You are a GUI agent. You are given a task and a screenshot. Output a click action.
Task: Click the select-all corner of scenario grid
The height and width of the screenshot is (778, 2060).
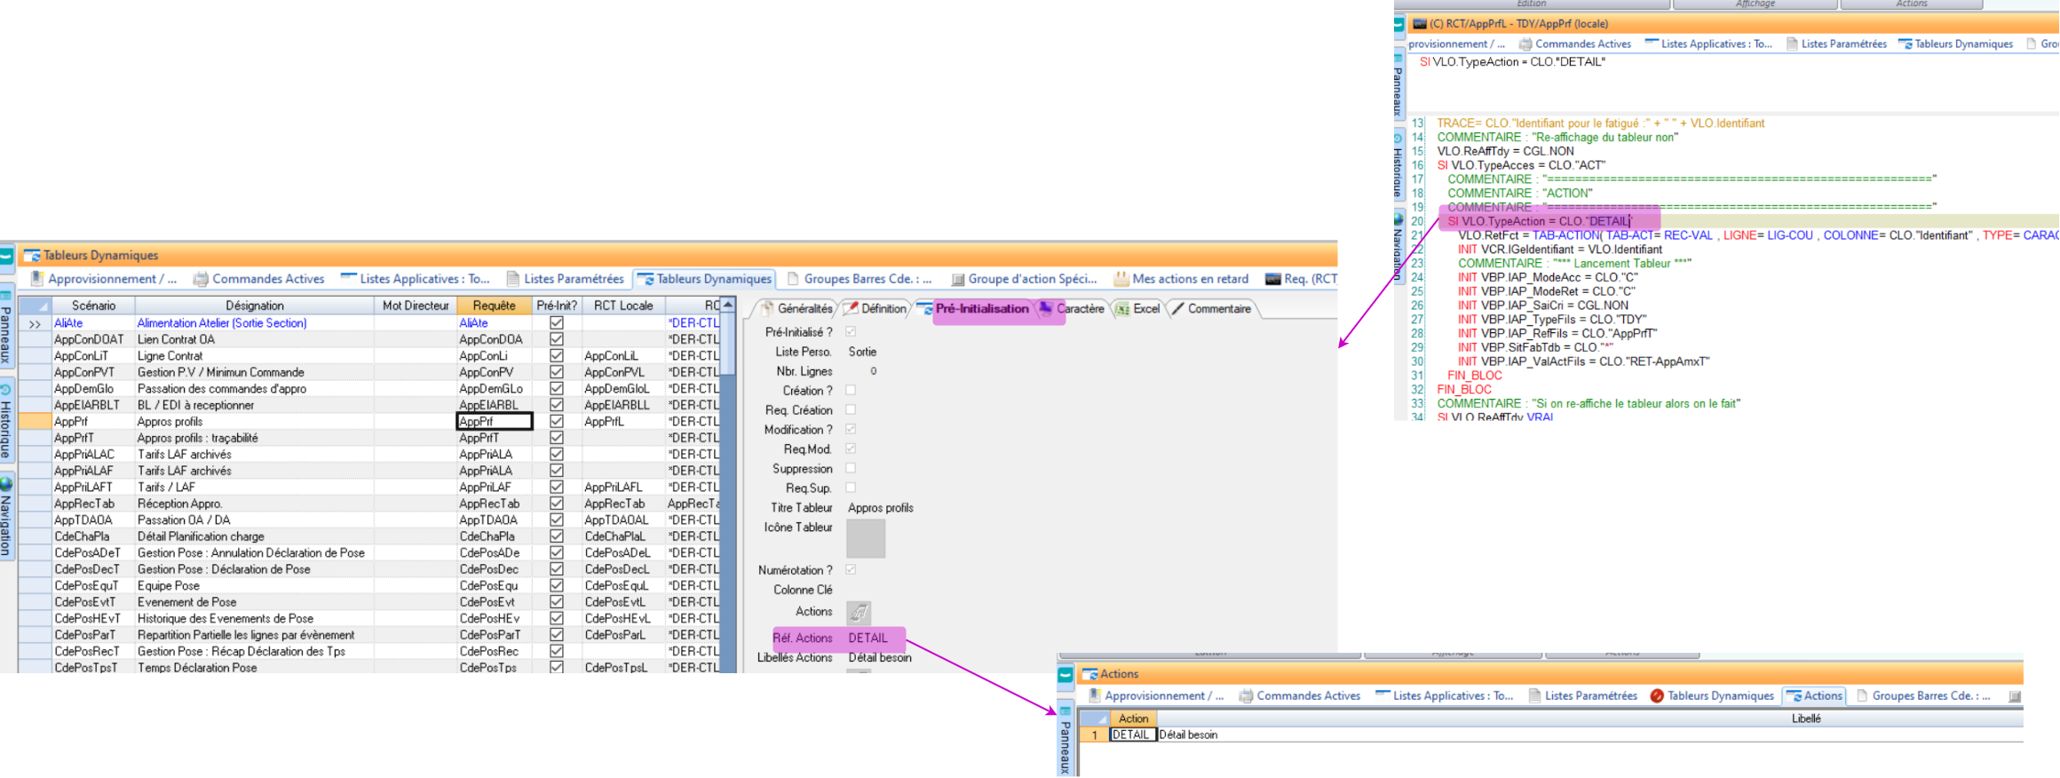pyautogui.click(x=35, y=306)
